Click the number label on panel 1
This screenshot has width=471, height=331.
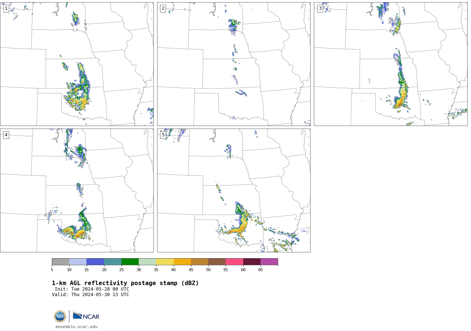pos(6,8)
